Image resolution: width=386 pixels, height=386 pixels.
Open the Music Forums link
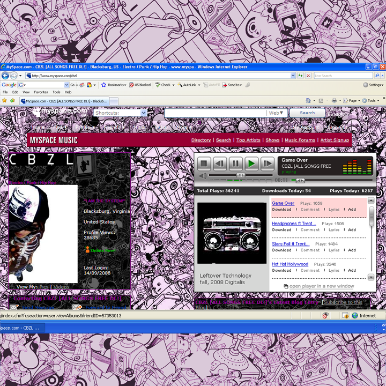(x=300, y=140)
